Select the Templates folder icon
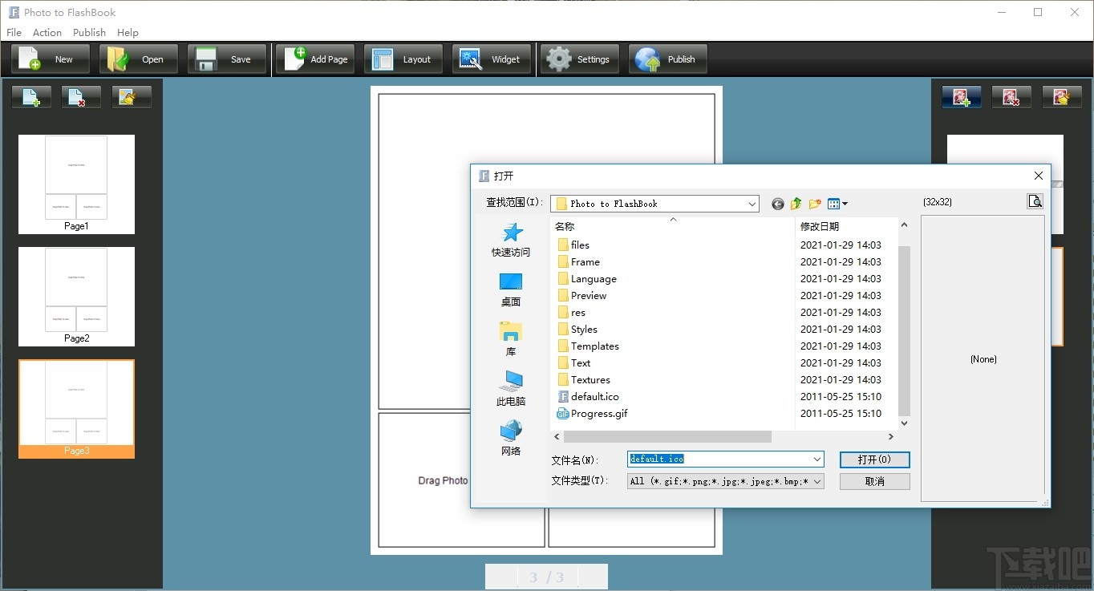1094x591 pixels. 563,346
